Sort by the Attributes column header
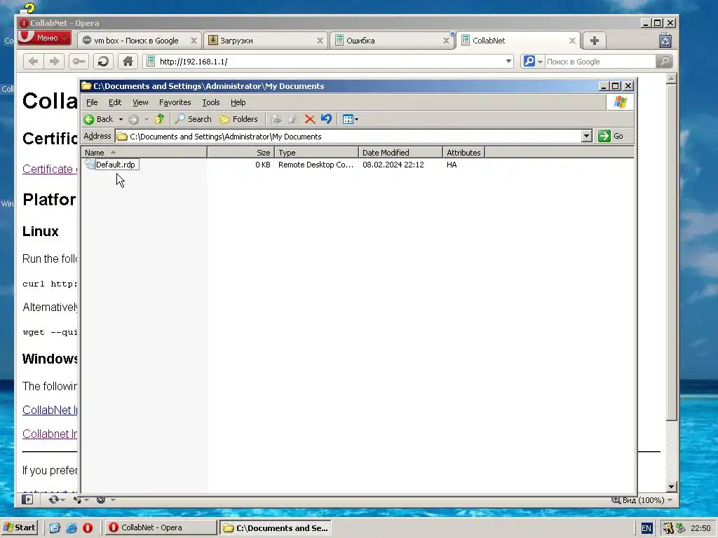The height and width of the screenshot is (538, 718). (x=464, y=153)
